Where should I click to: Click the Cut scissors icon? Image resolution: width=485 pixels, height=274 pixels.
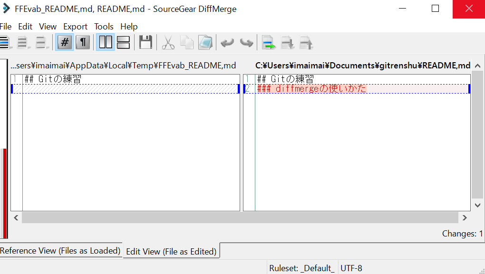(168, 42)
